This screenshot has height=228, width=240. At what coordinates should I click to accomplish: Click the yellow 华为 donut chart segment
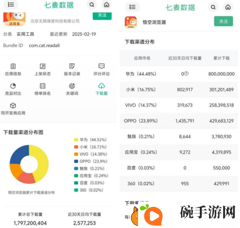coord(43,162)
